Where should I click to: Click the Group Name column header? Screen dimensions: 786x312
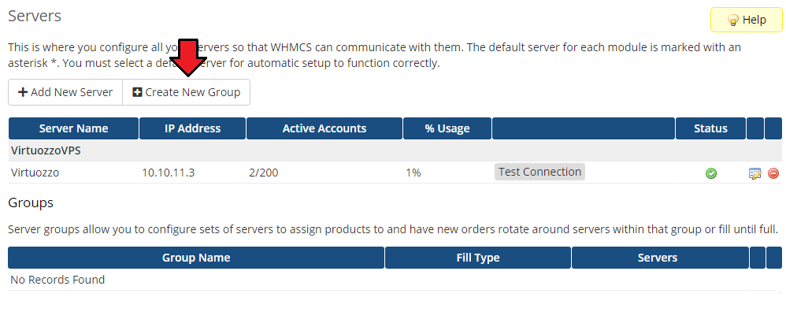click(196, 258)
